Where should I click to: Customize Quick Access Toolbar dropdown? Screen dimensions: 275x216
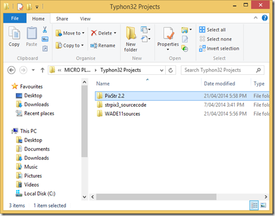click(37, 7)
